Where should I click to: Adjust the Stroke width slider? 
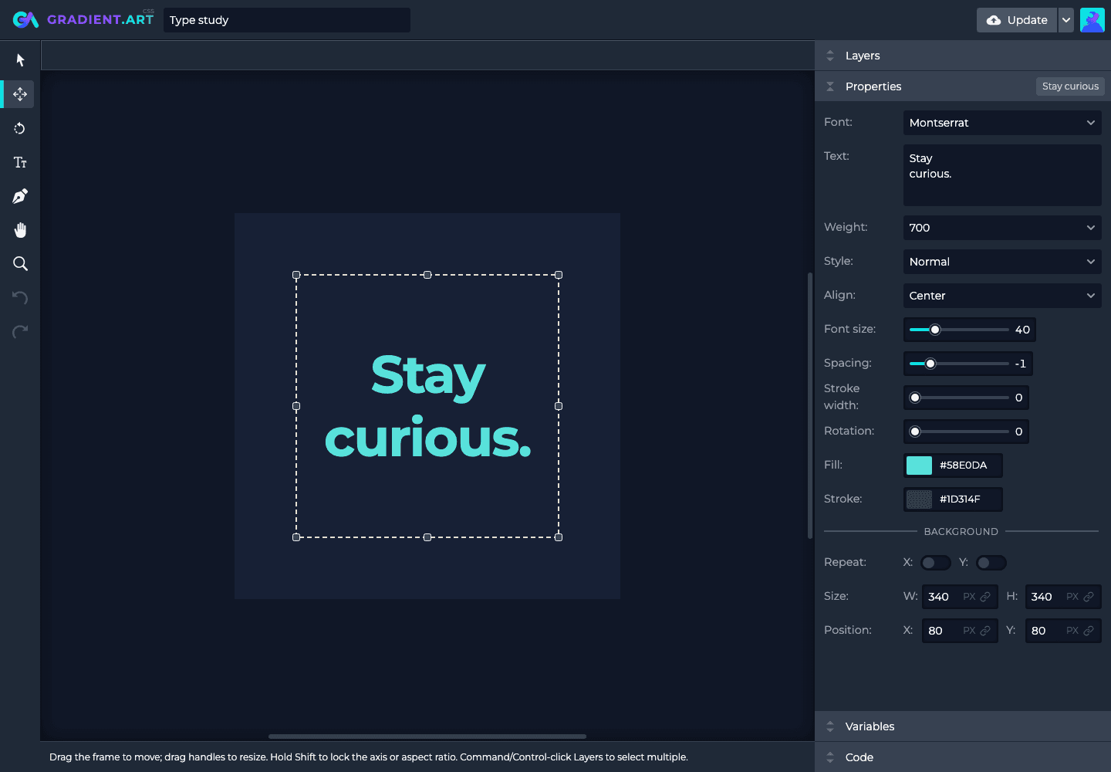click(959, 398)
